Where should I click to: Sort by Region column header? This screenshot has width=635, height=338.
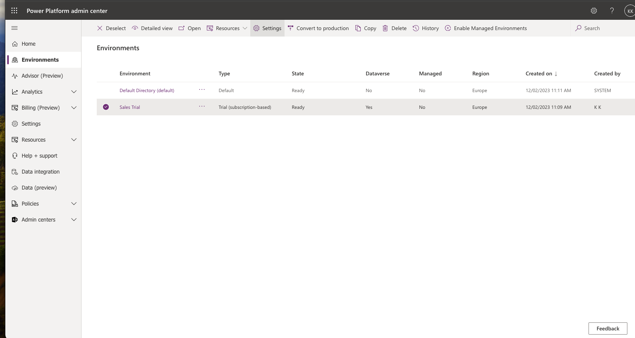tap(481, 73)
